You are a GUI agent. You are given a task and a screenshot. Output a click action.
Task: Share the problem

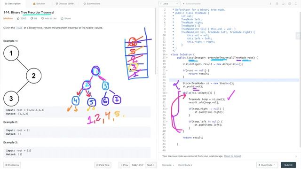pos(66,19)
